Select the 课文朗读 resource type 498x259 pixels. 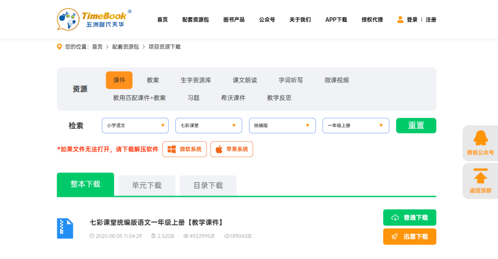pos(244,80)
